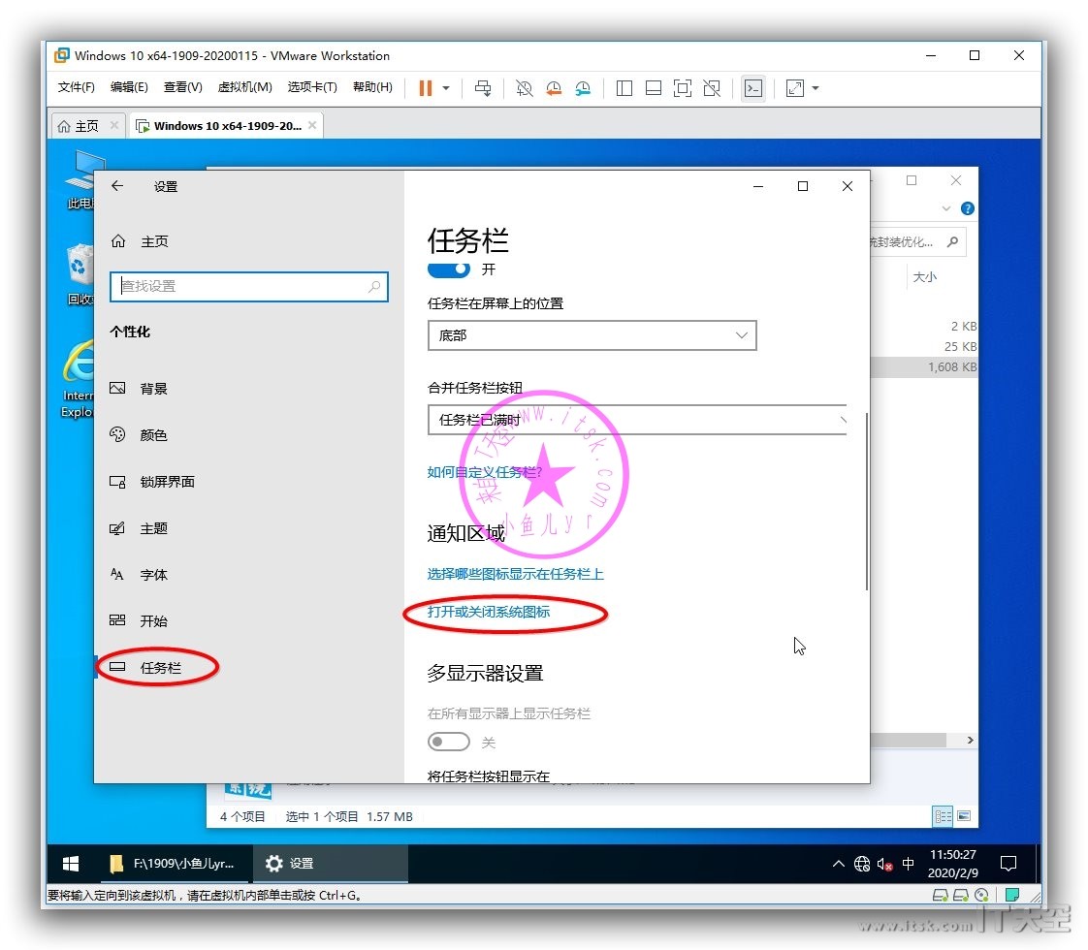Image resolution: width=1088 pixels, height=950 pixels.
Task: Open the 主题 settings page
Action: [x=139, y=528]
